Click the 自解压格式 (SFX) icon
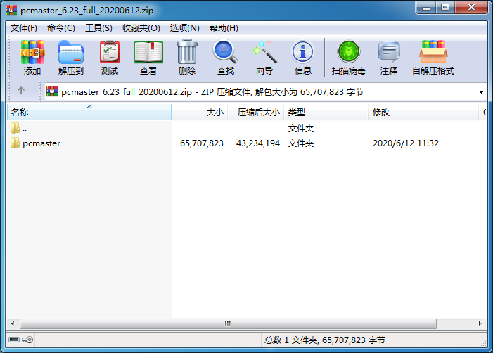This screenshot has height=353, width=493. click(x=433, y=57)
